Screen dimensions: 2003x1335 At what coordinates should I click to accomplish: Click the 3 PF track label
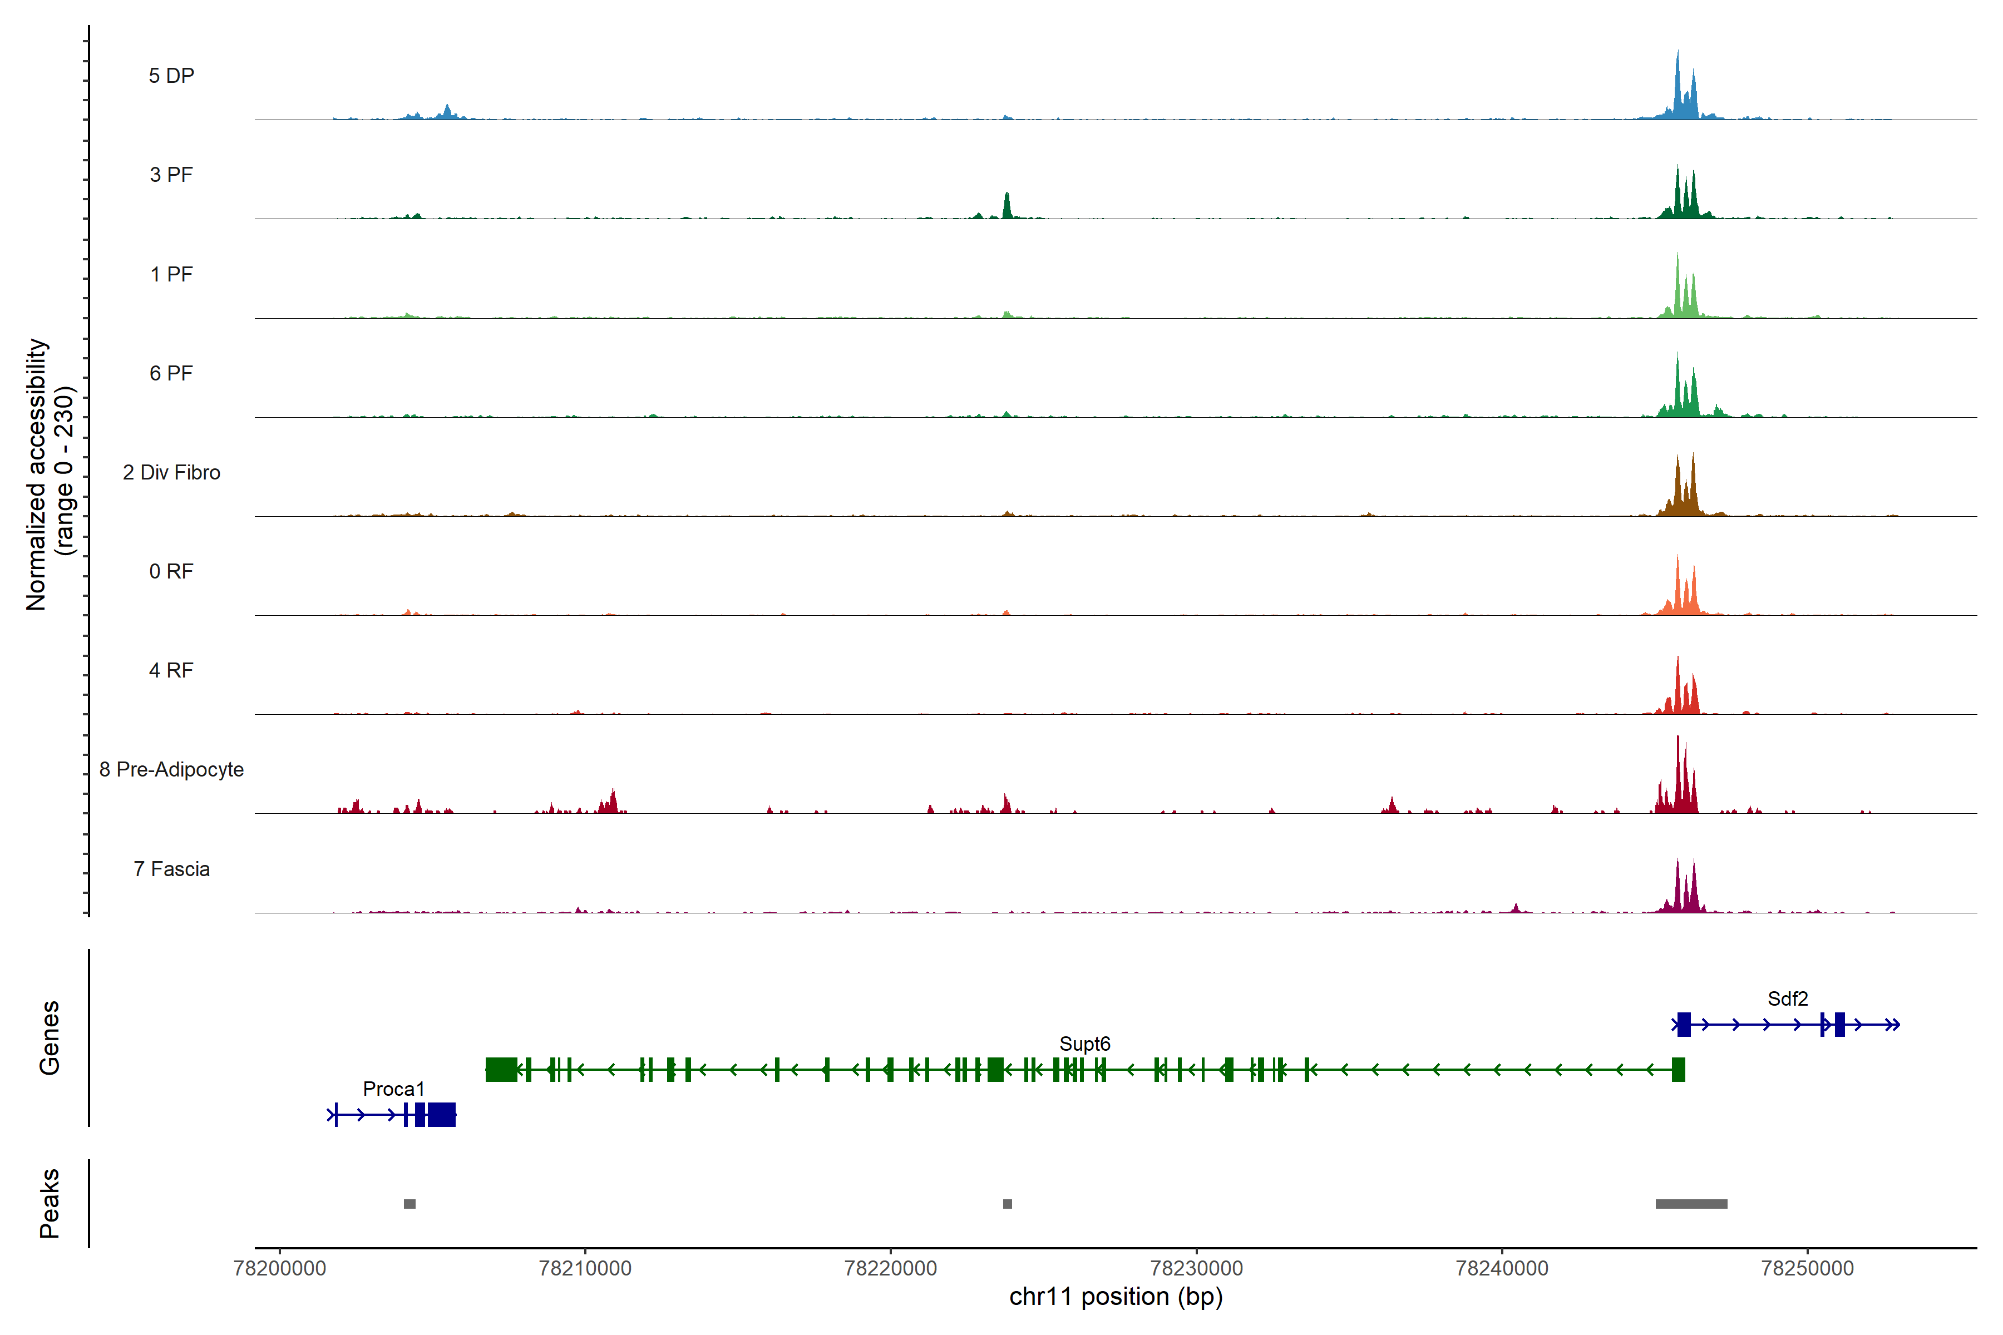[x=171, y=175]
